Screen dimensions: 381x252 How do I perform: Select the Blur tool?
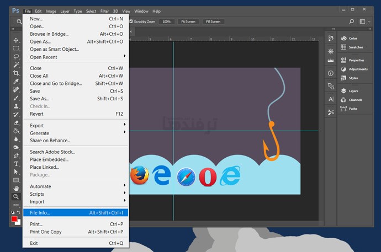click(16, 139)
